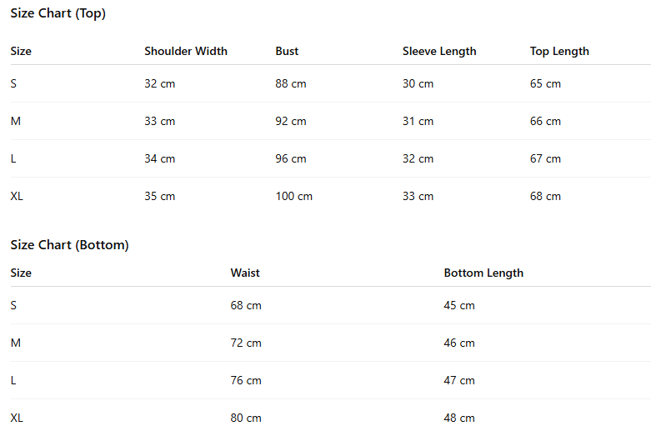The image size is (651, 431).
Task: Click the "Waist" column header
Action: 245,273
